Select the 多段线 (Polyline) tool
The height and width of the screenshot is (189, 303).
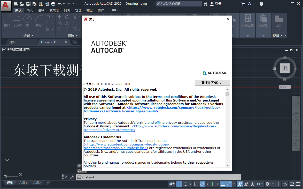coord(17,21)
